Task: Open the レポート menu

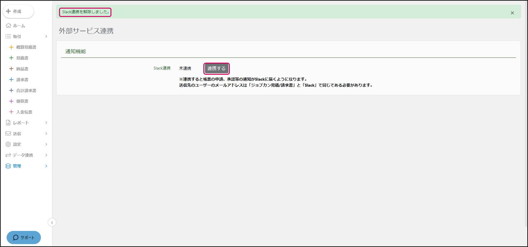Action: point(21,123)
